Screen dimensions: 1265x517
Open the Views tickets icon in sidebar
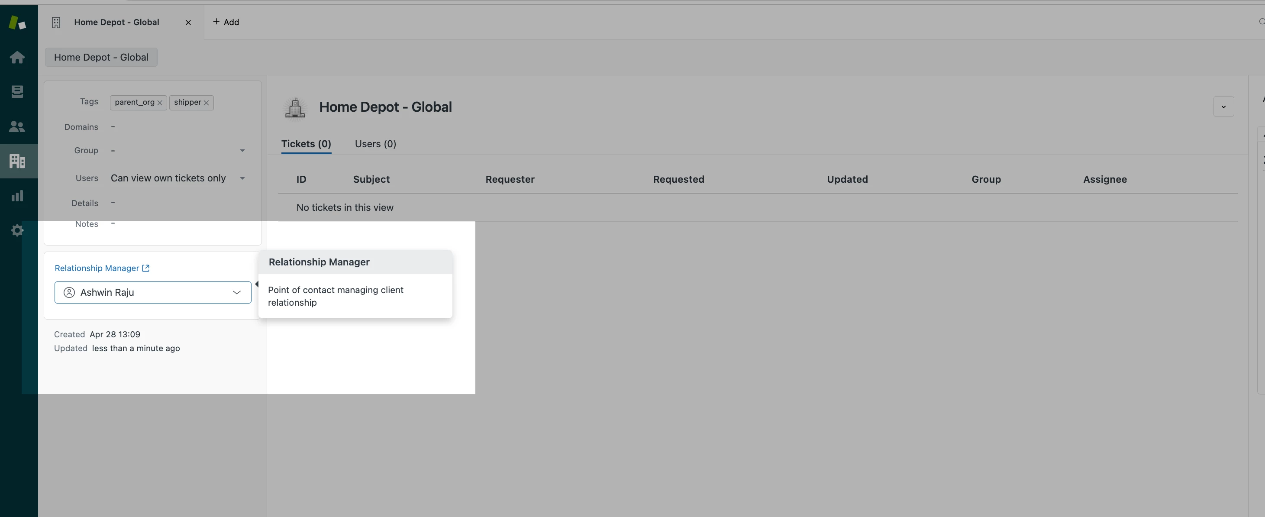[x=17, y=92]
